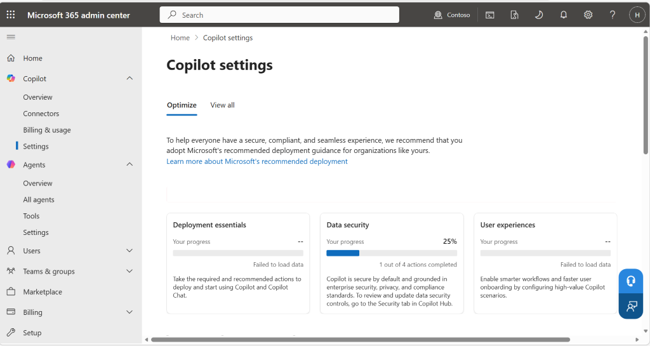
Task: Click the Agents logo icon
Action: [x=11, y=164]
